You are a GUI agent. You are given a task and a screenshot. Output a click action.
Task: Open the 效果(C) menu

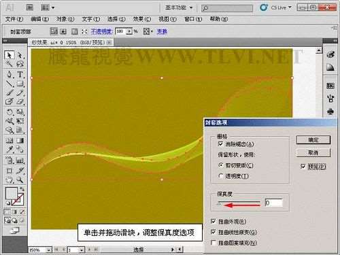[x=142, y=19]
